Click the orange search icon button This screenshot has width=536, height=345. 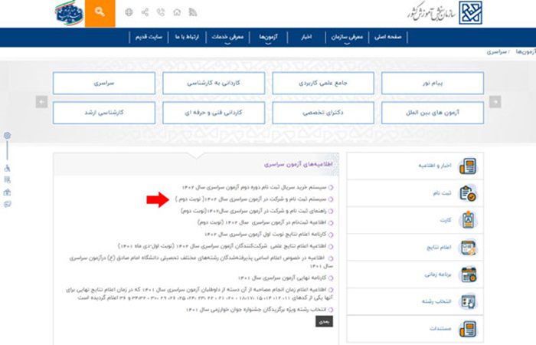pyautogui.click(x=100, y=13)
